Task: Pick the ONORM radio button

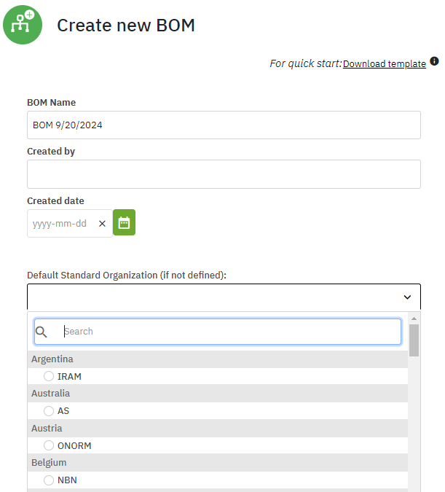Action: (49, 445)
